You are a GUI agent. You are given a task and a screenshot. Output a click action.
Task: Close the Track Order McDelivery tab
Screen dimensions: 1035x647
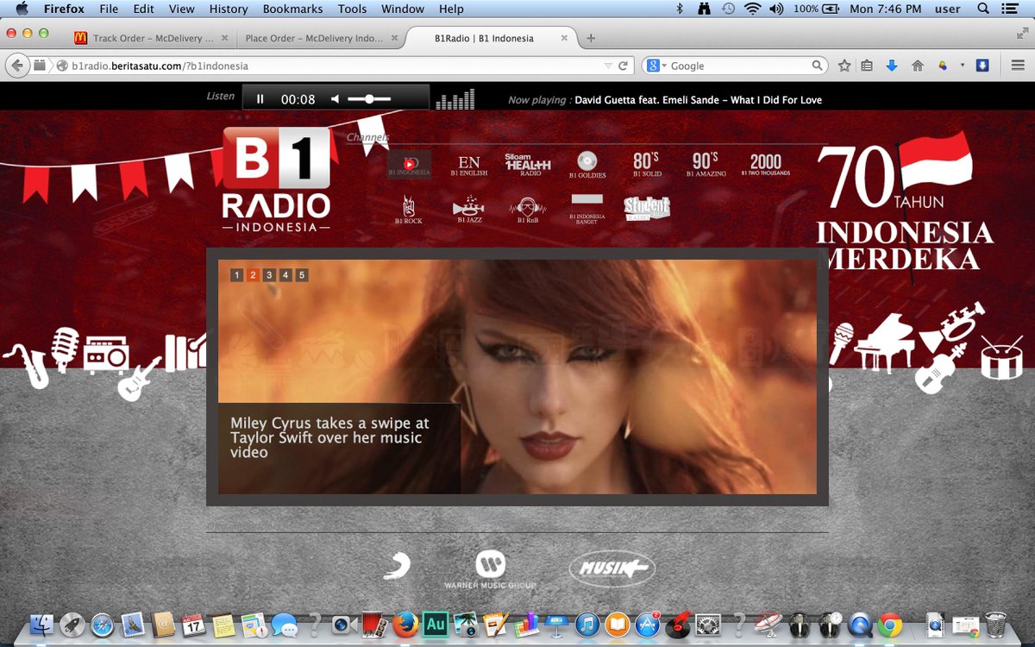tap(225, 38)
